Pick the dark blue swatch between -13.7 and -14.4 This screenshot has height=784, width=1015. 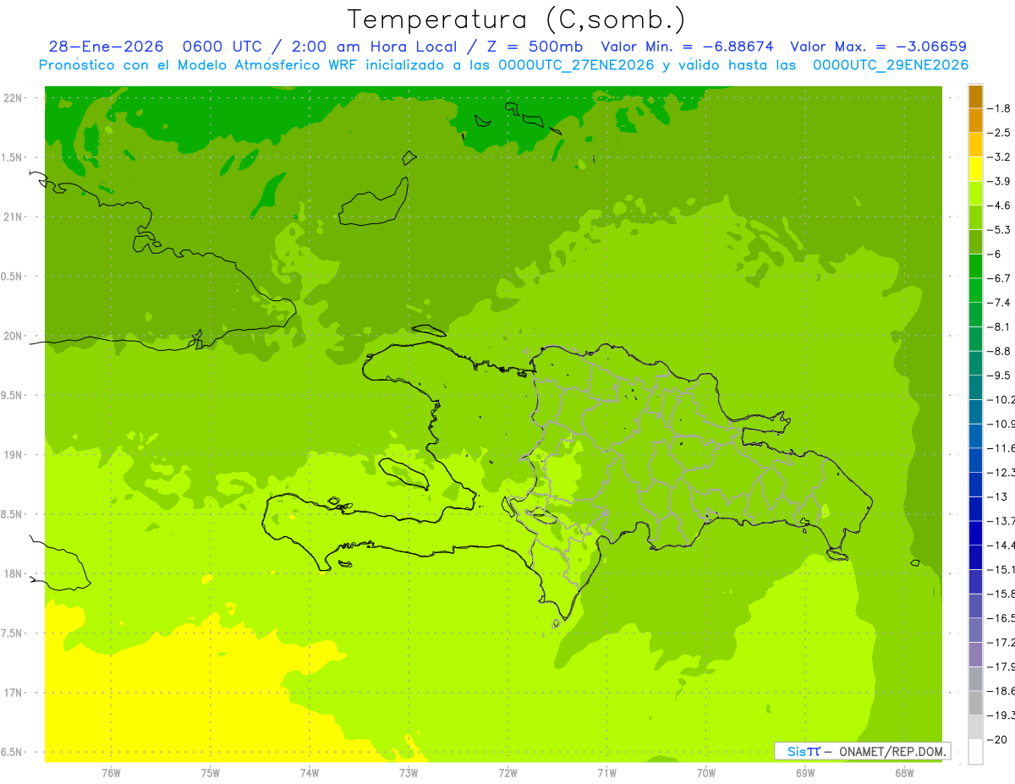[975, 533]
